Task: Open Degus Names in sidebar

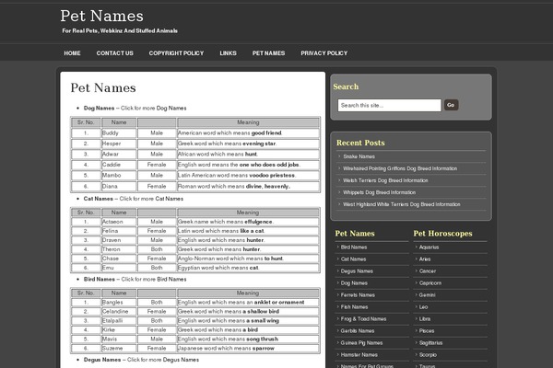Action: pyautogui.click(x=357, y=271)
